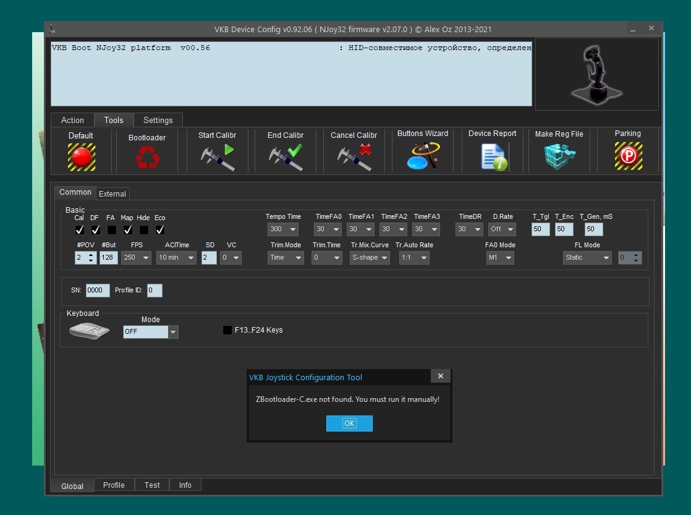Open the Trim.Mode dropdown

point(286,257)
